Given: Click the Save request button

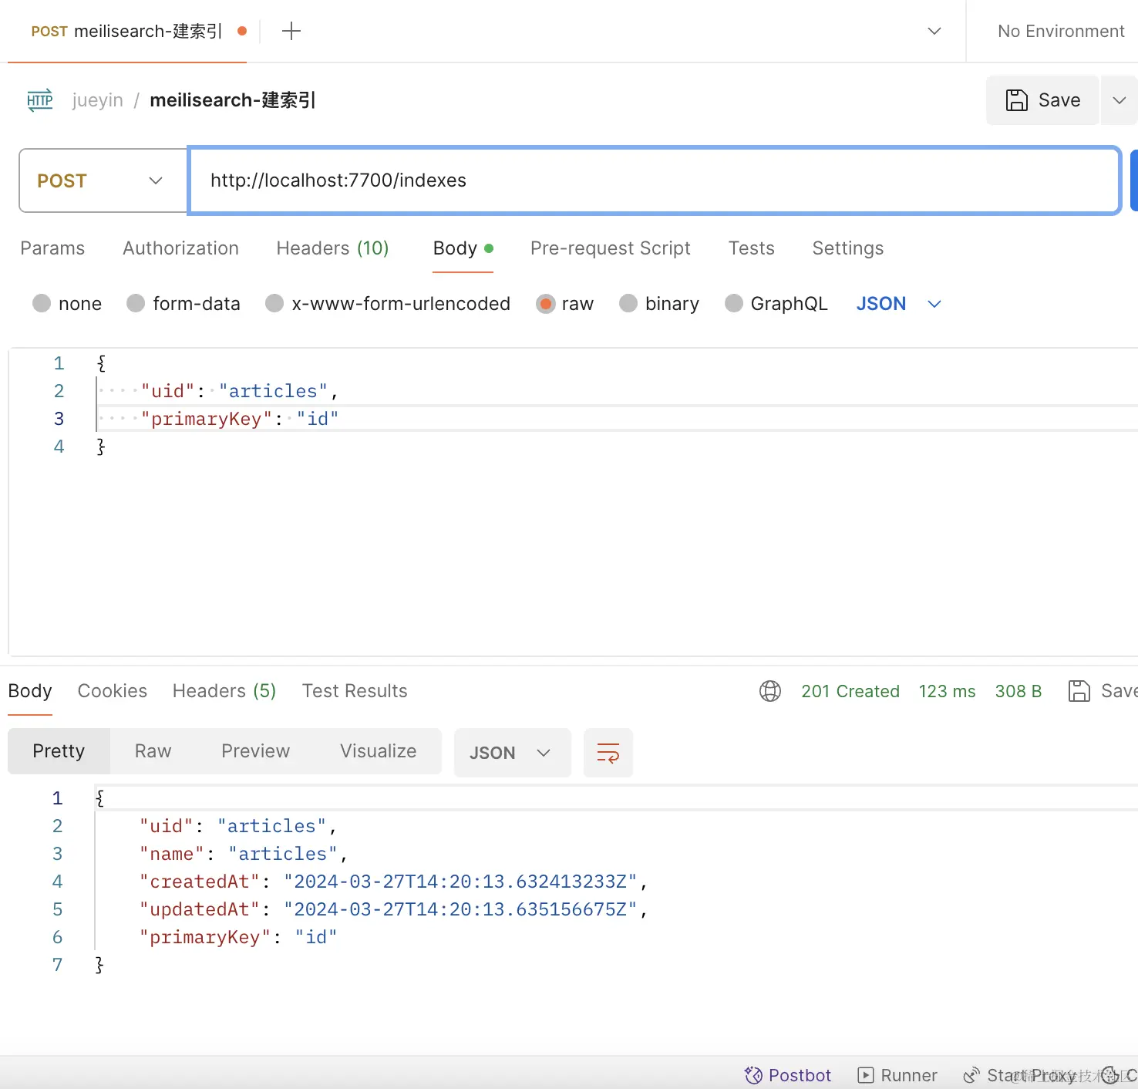Looking at the screenshot, I should (1042, 100).
